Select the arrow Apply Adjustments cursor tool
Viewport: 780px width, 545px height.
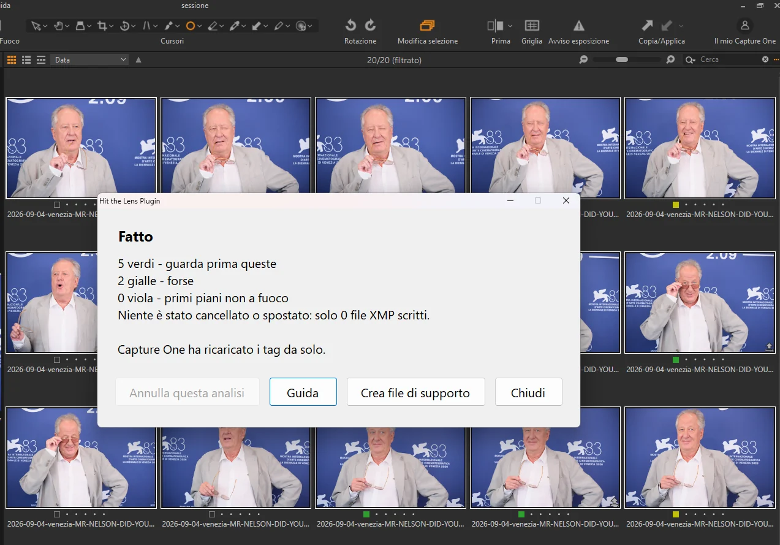(x=257, y=26)
